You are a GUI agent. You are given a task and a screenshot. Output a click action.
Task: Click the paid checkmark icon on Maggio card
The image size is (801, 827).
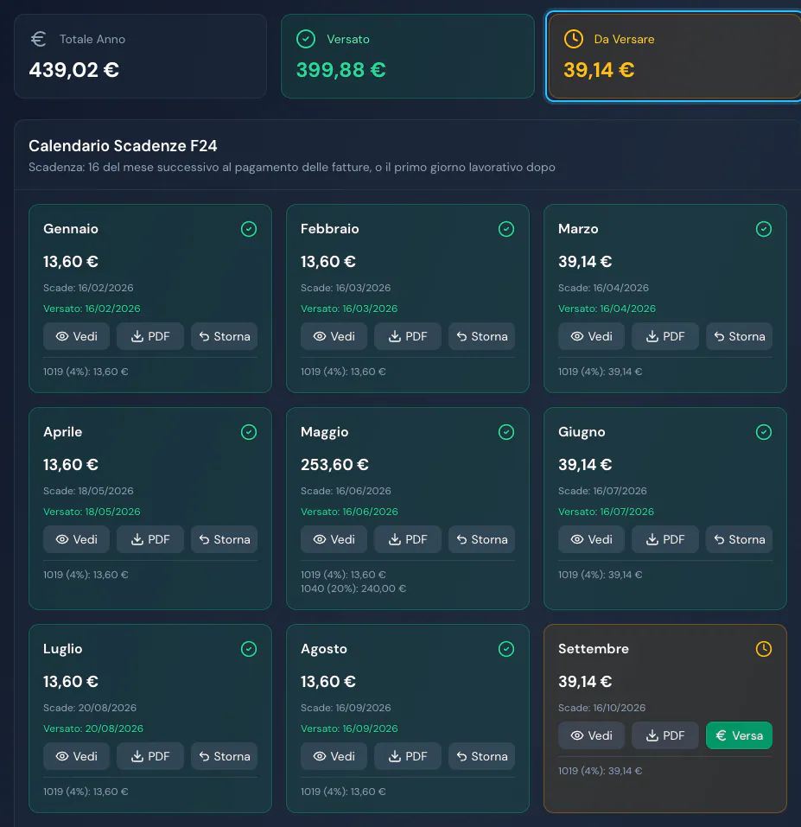pos(506,432)
